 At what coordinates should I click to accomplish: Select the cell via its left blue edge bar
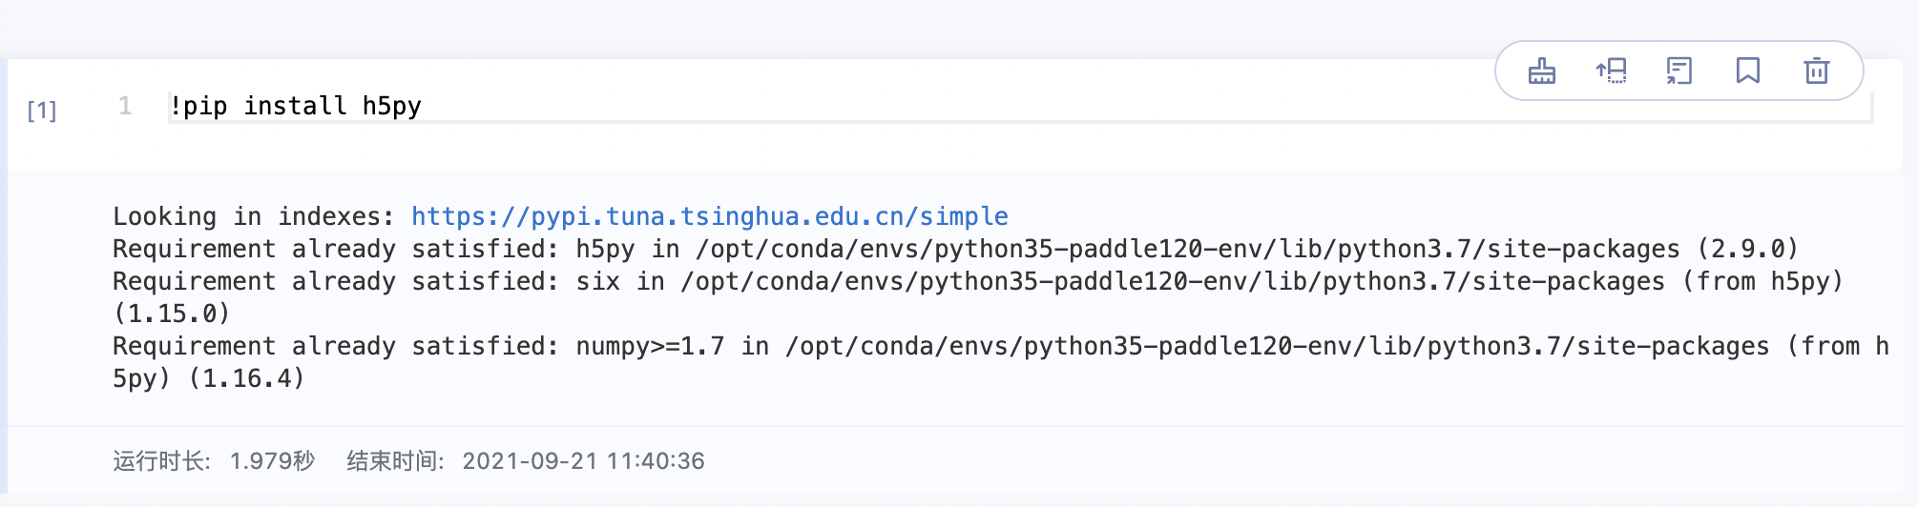[4, 283]
